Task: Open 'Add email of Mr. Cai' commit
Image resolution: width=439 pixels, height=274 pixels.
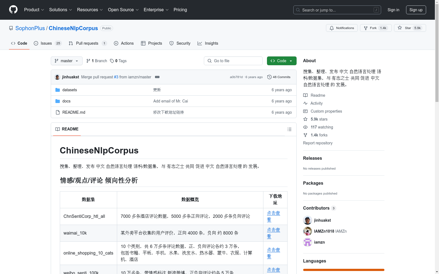Action: click(171, 101)
